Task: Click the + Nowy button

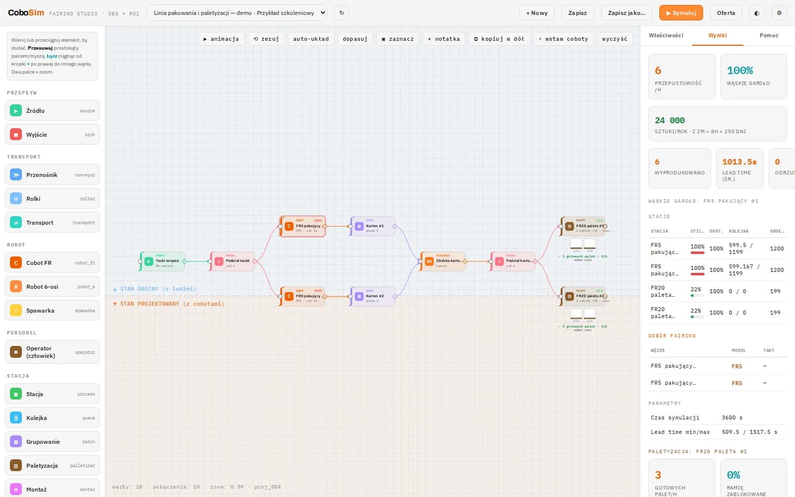Action: pyautogui.click(x=537, y=13)
